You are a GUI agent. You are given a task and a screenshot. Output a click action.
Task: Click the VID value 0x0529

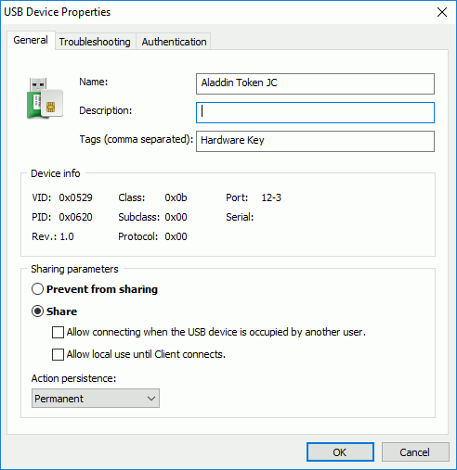[75, 197]
